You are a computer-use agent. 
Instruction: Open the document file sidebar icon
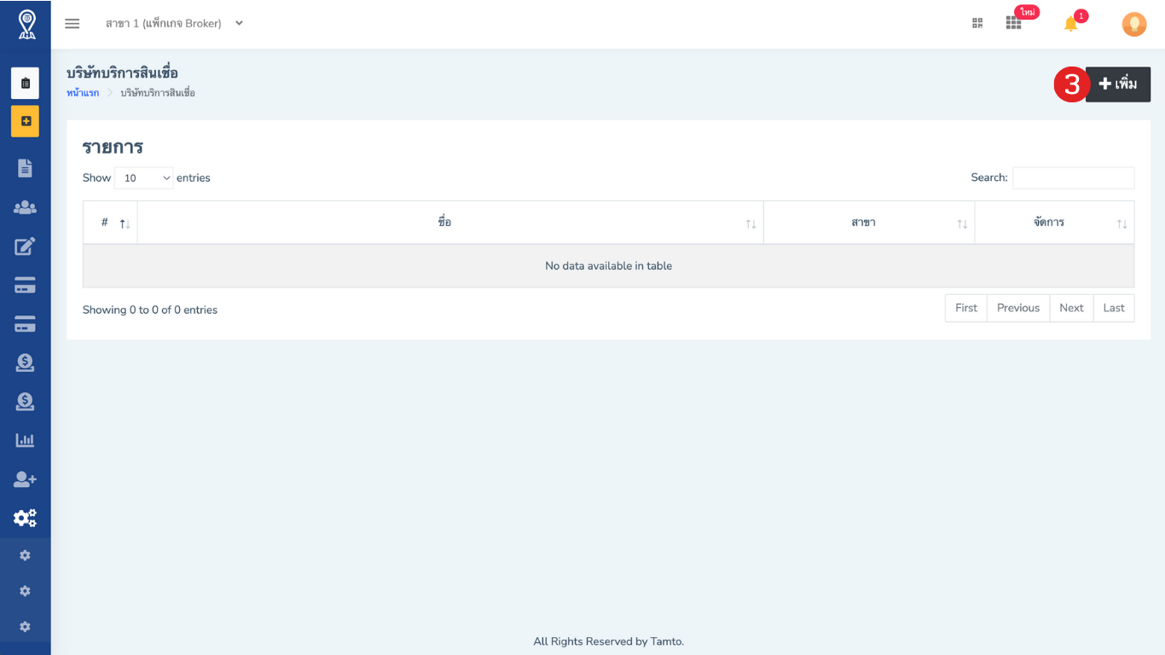(25, 168)
